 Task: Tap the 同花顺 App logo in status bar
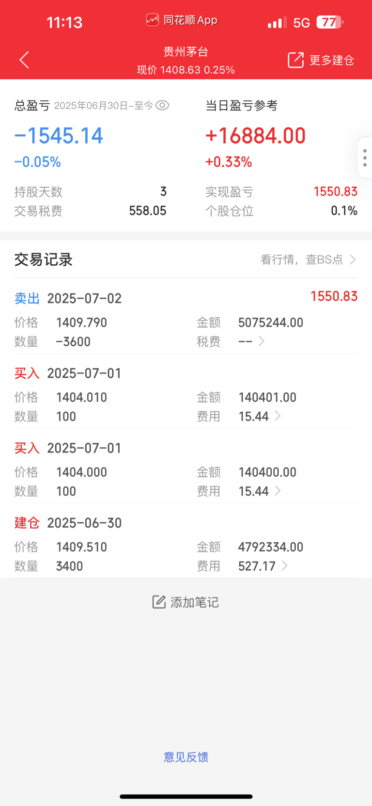pos(153,20)
